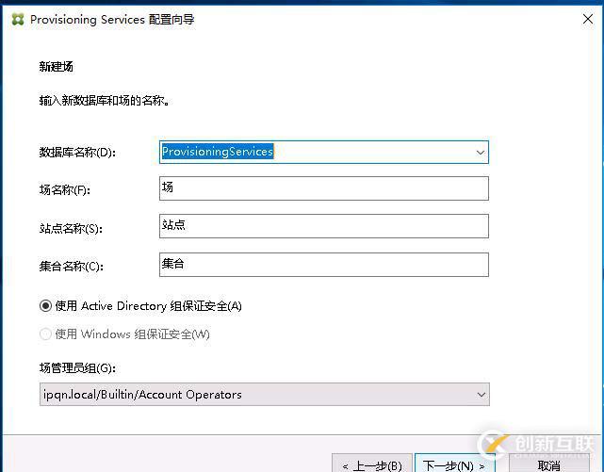Proceed with 下一步(N) button
This screenshot has width=604, height=472.
[x=454, y=464]
